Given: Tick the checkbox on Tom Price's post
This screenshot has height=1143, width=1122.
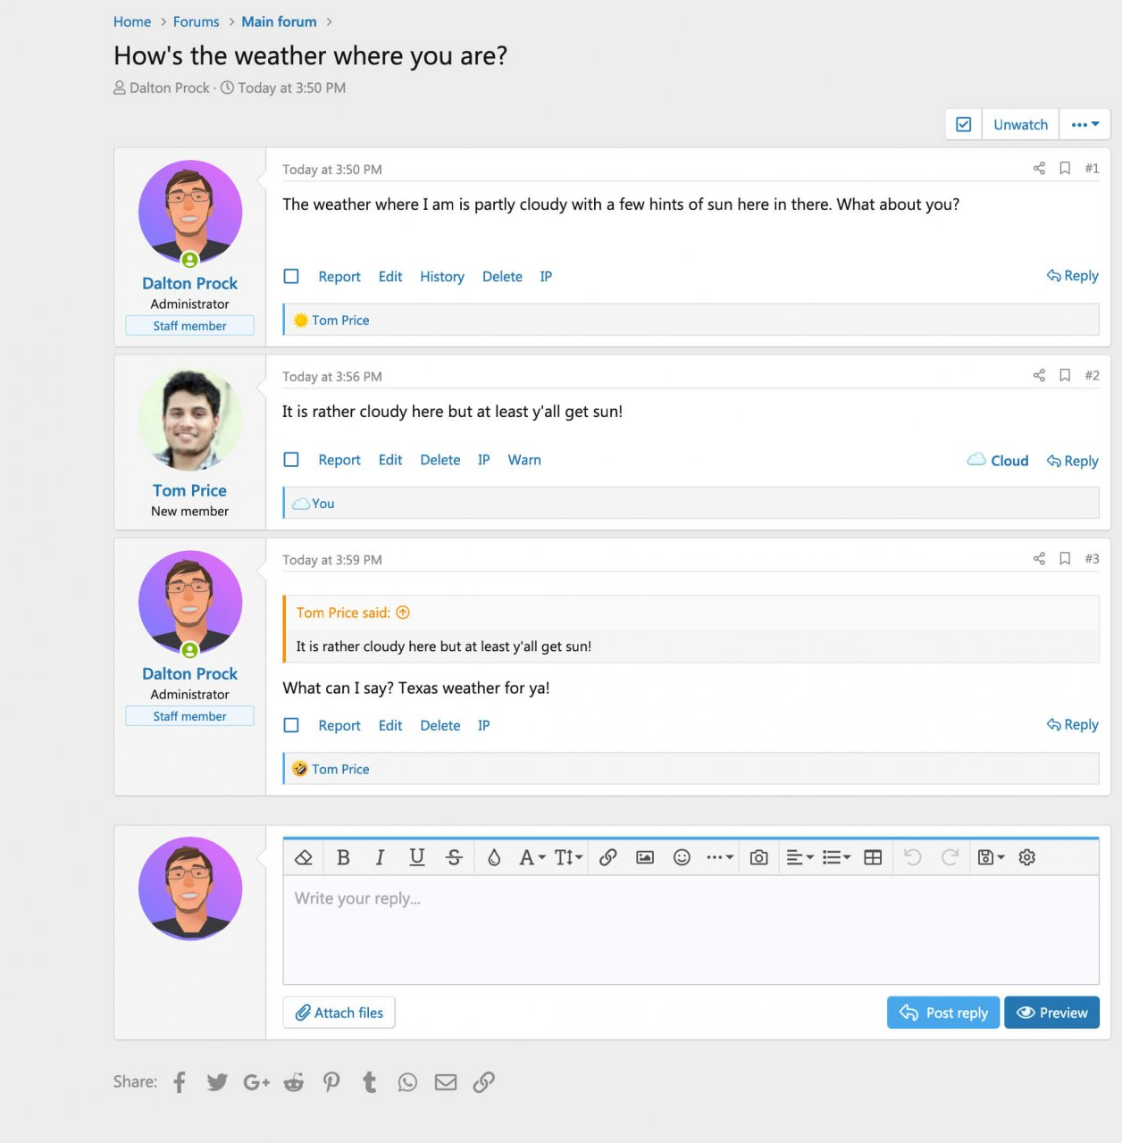Looking at the screenshot, I should [x=291, y=460].
